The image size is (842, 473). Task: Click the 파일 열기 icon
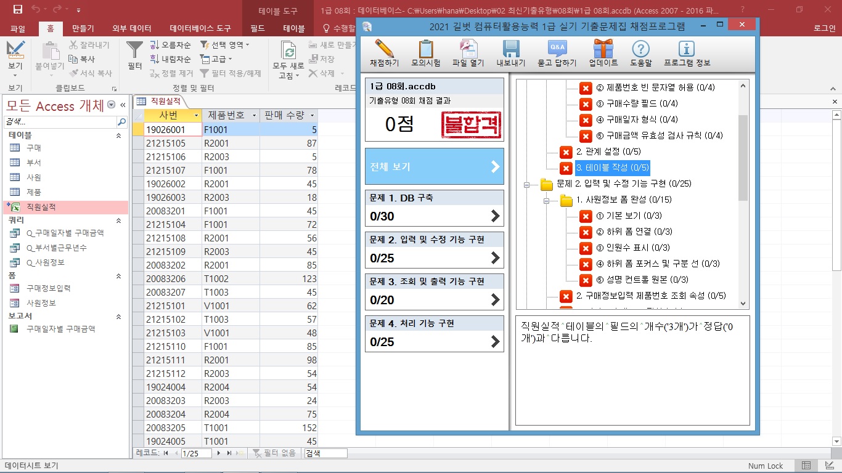[x=468, y=49]
